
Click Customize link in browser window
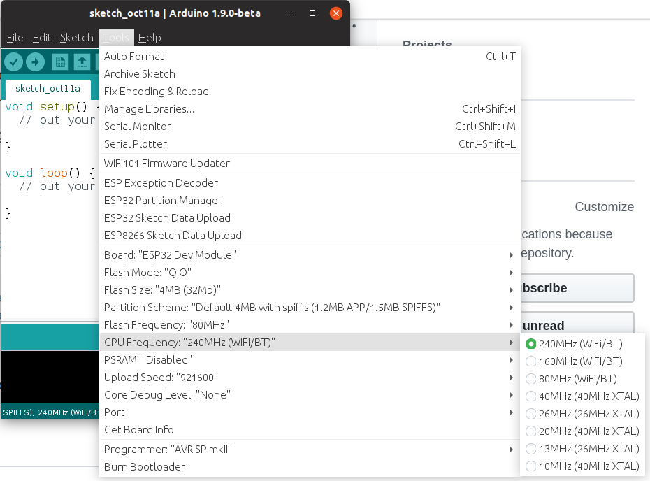[604, 206]
